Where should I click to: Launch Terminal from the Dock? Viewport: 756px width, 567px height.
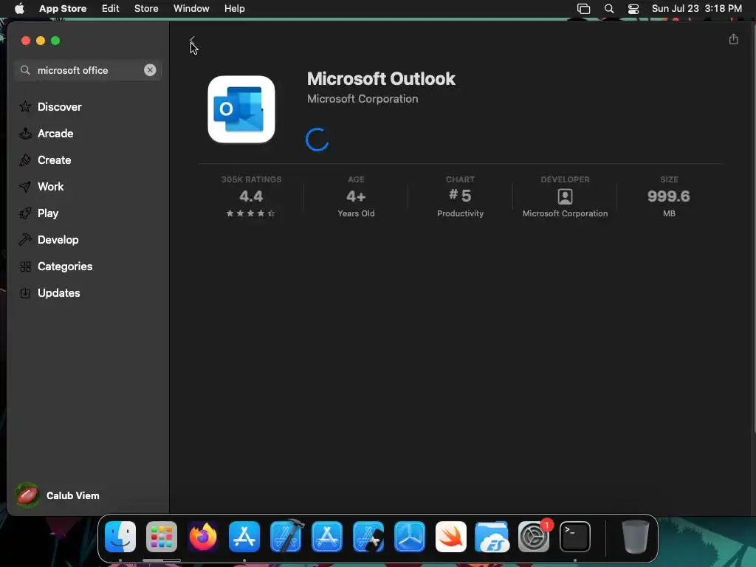coord(574,537)
